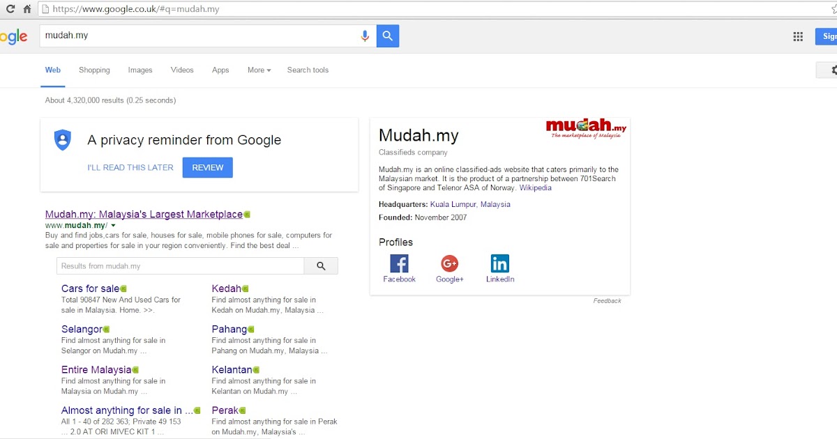Go to the browser home page icon
837x439 pixels.
[27, 9]
